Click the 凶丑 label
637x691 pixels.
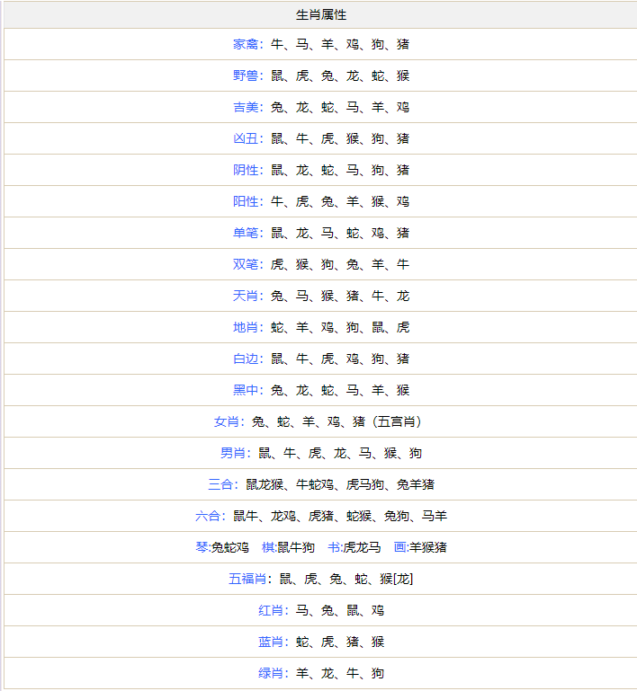(x=246, y=138)
